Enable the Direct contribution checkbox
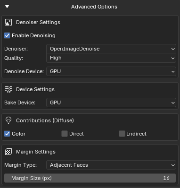The image size is (180, 188). (65, 134)
